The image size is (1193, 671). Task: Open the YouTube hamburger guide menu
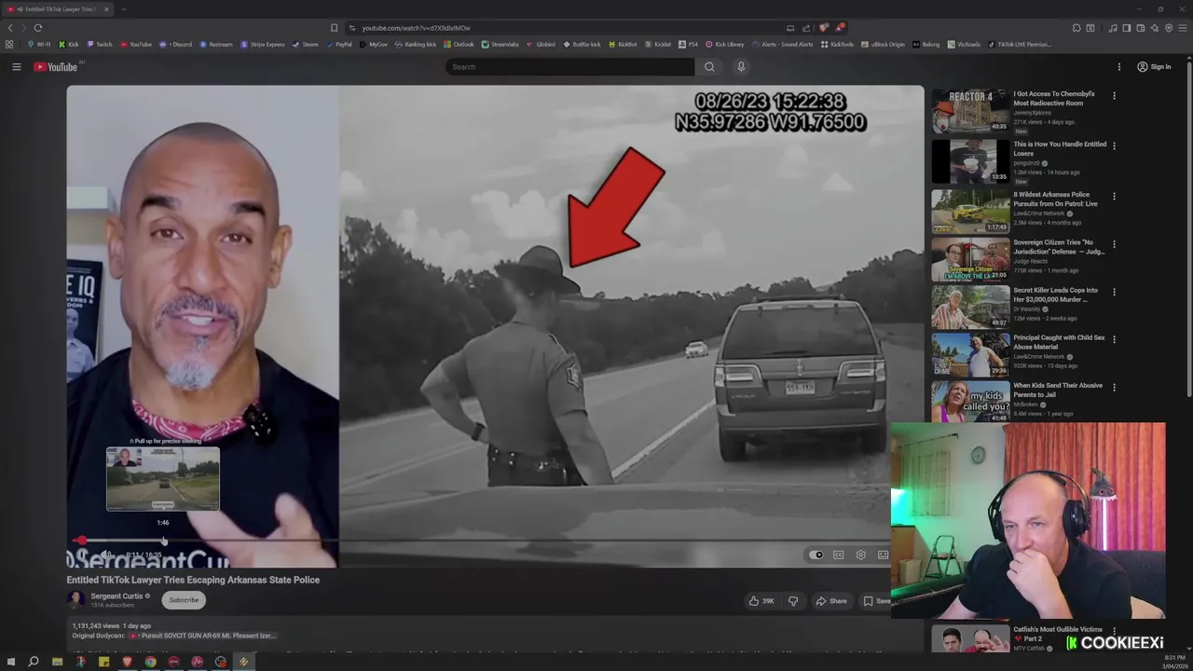point(16,67)
